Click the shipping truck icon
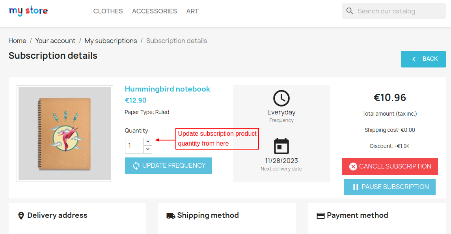This screenshot has height=234, width=451. coord(171,215)
